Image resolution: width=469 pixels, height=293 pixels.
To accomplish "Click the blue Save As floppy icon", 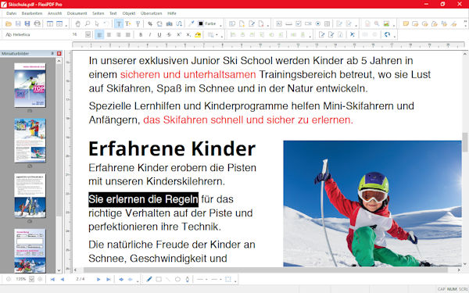I will (x=27, y=23).
